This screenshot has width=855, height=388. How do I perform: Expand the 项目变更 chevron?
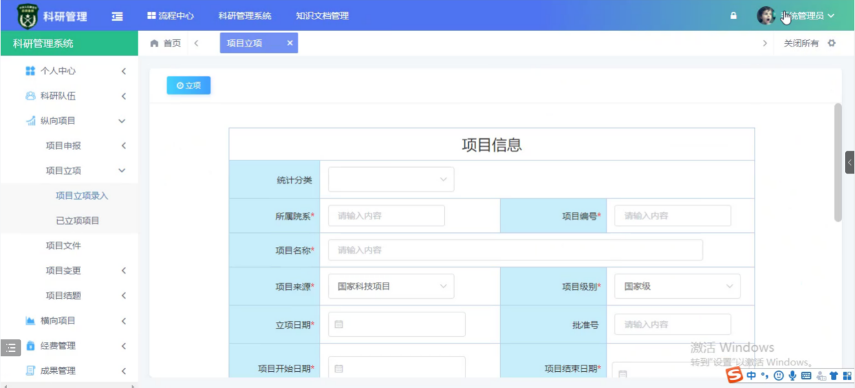point(123,271)
